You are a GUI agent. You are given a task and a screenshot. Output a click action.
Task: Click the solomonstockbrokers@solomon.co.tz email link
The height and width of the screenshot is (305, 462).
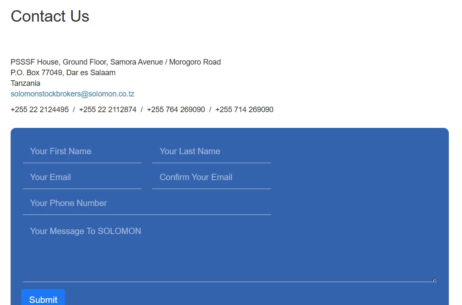[72, 94]
